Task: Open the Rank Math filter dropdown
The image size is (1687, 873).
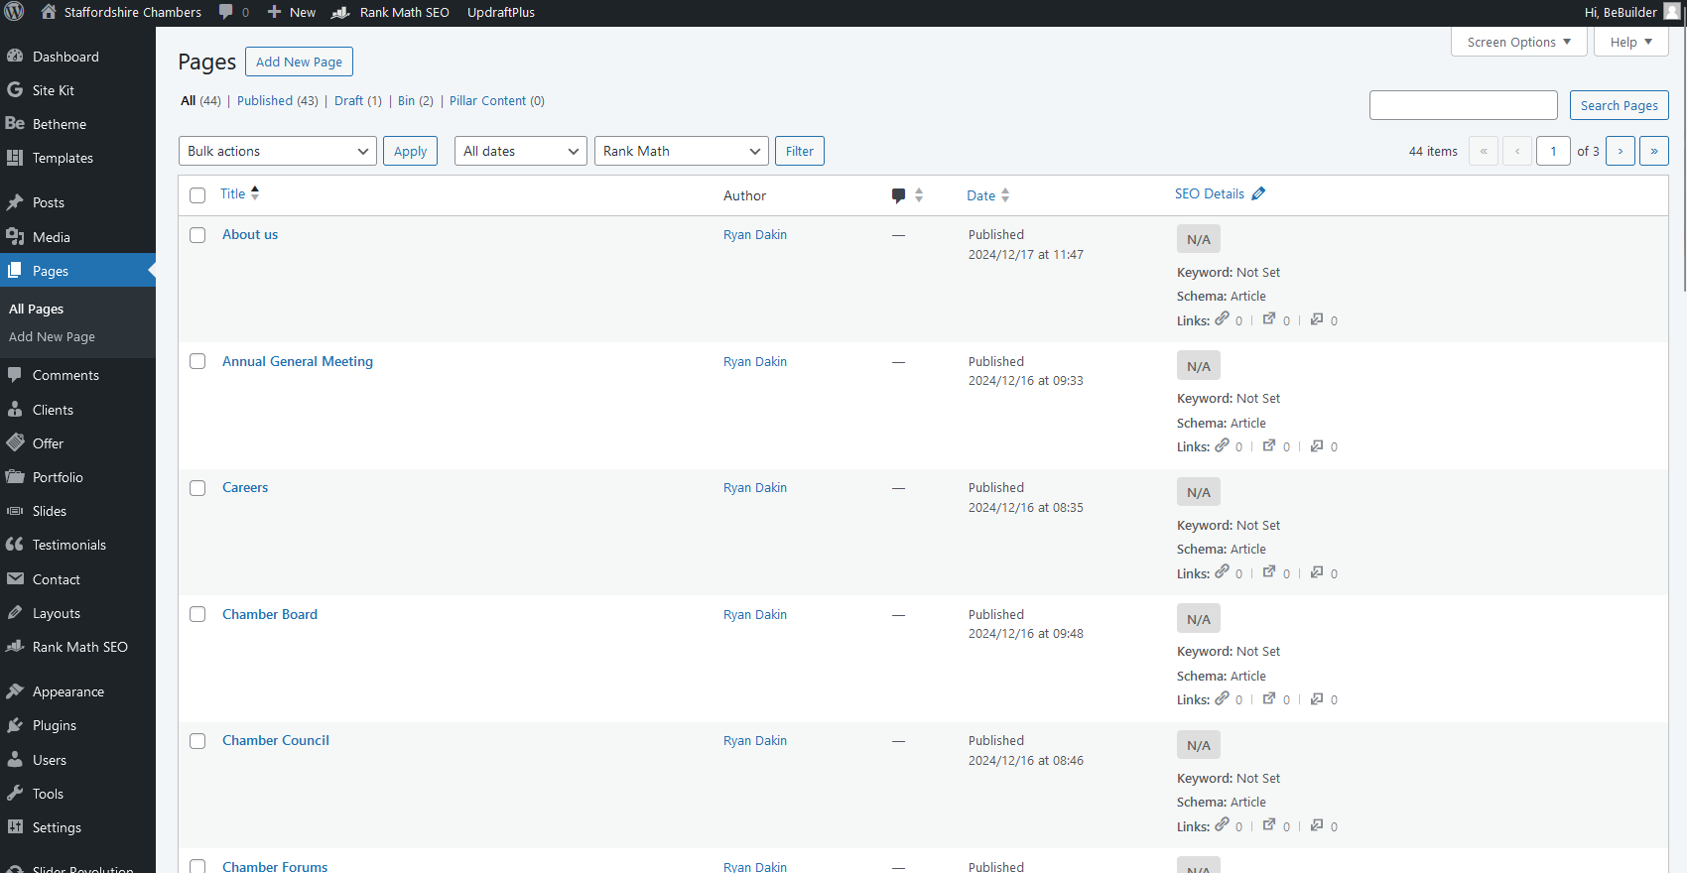Action: coord(682,151)
